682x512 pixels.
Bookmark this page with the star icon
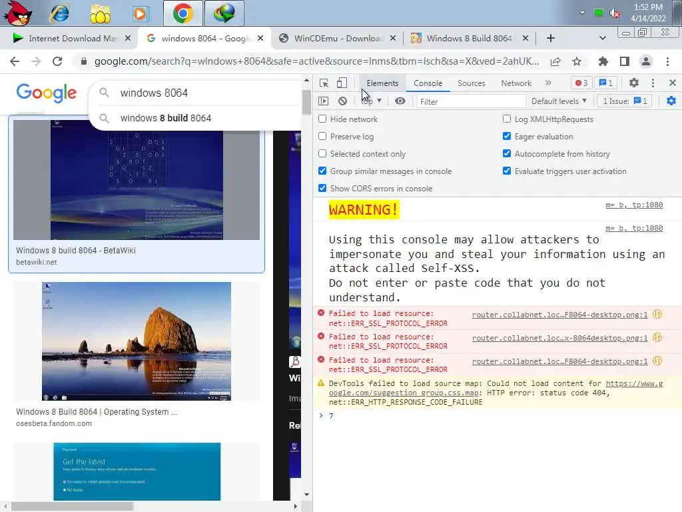577,61
